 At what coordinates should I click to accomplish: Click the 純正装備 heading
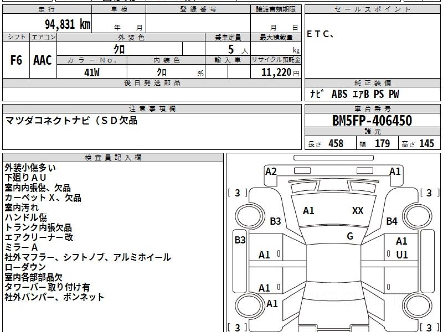pos(373,83)
